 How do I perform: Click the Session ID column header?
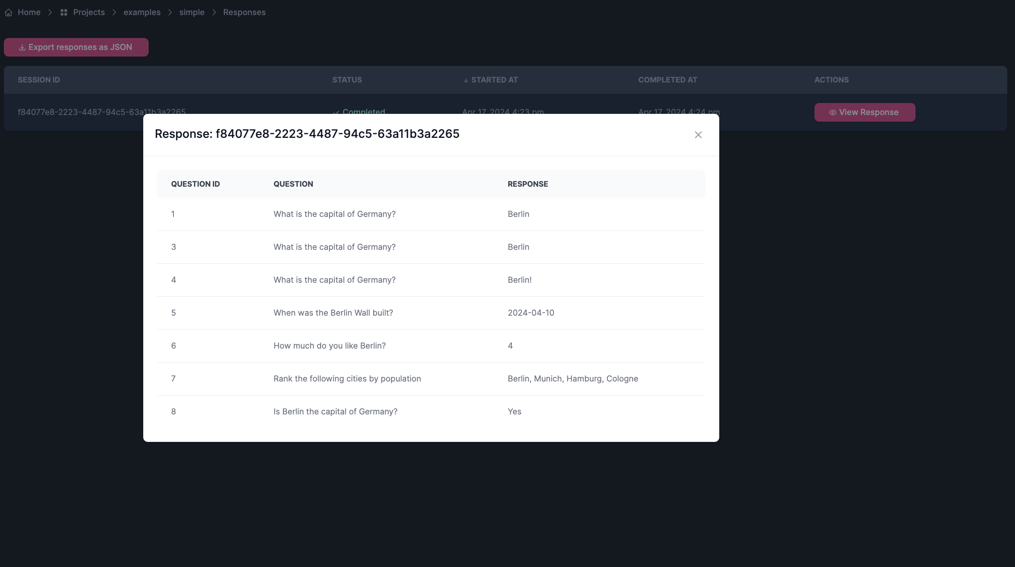(39, 80)
